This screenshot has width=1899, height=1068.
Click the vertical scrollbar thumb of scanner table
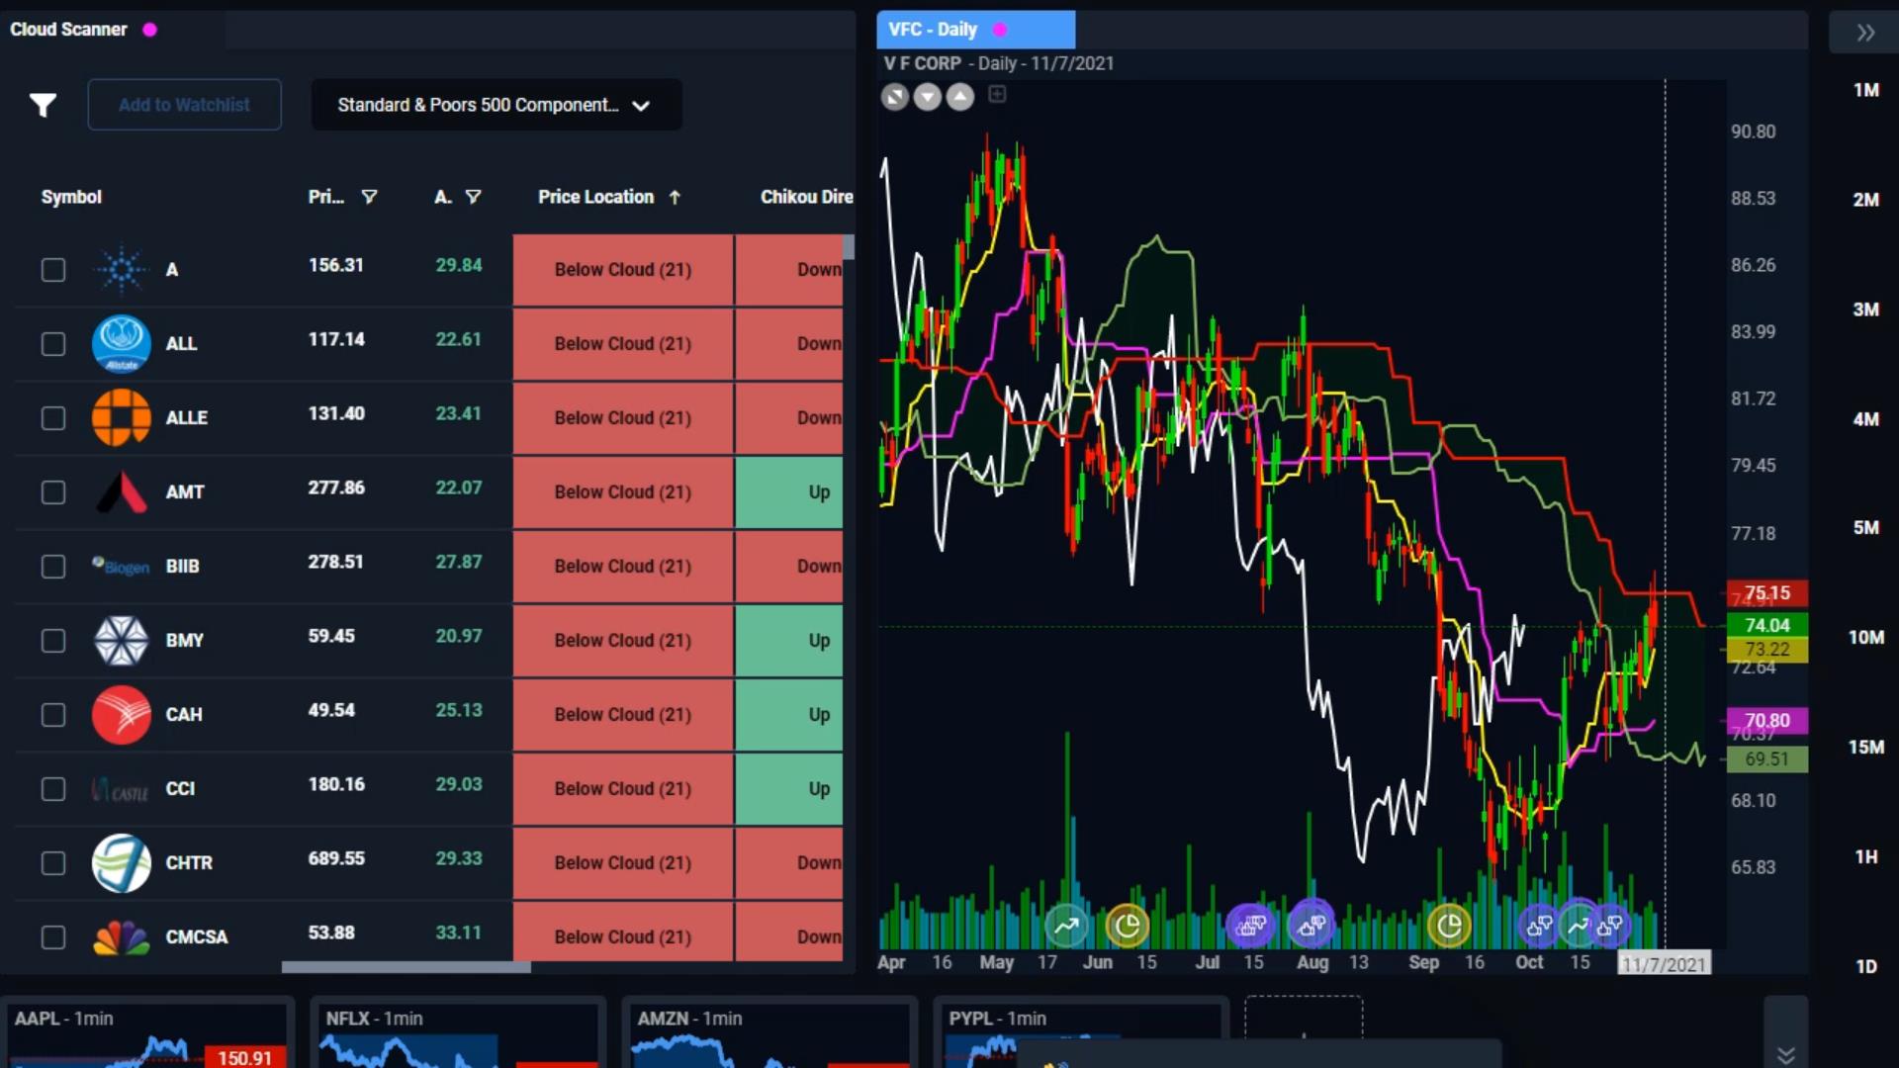[x=848, y=247]
